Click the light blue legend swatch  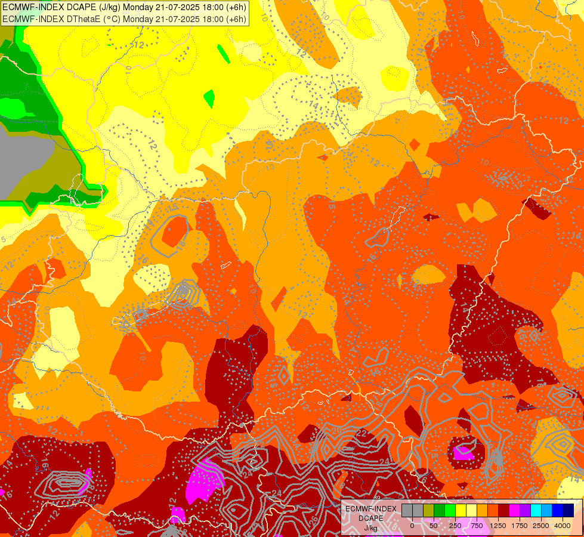(x=547, y=510)
